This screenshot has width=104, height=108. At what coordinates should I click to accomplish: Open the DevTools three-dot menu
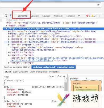click(x=100, y=16)
